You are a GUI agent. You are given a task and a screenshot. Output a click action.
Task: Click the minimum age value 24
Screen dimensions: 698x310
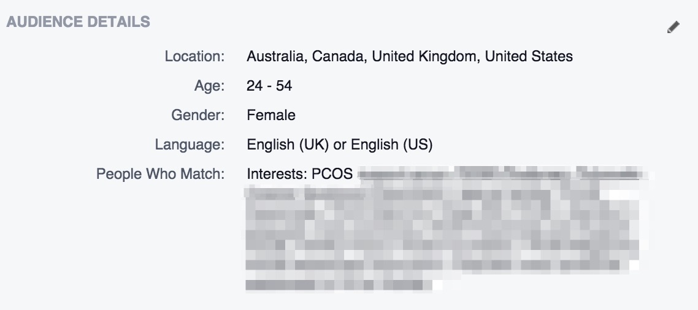255,86
